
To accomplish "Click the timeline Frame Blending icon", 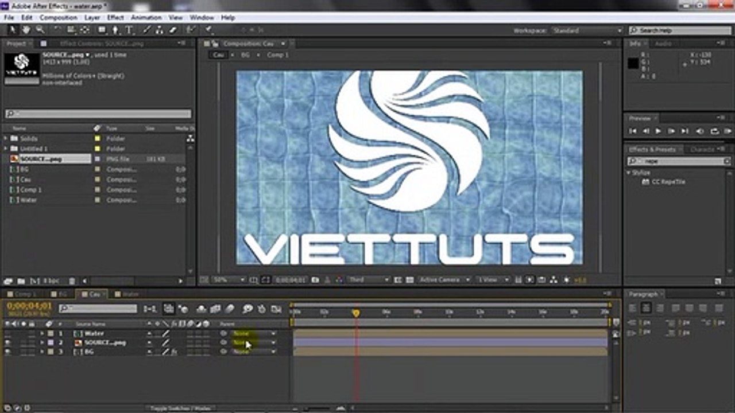I will click(x=216, y=309).
